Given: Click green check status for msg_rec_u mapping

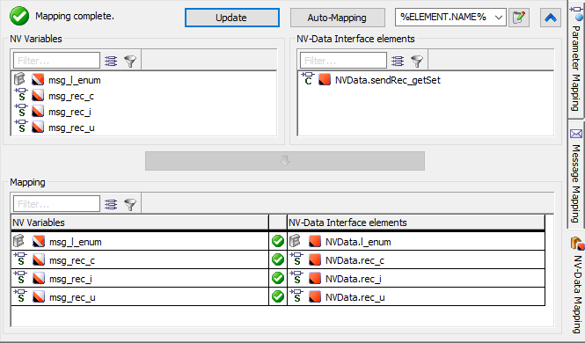Looking at the screenshot, I should coord(278,296).
